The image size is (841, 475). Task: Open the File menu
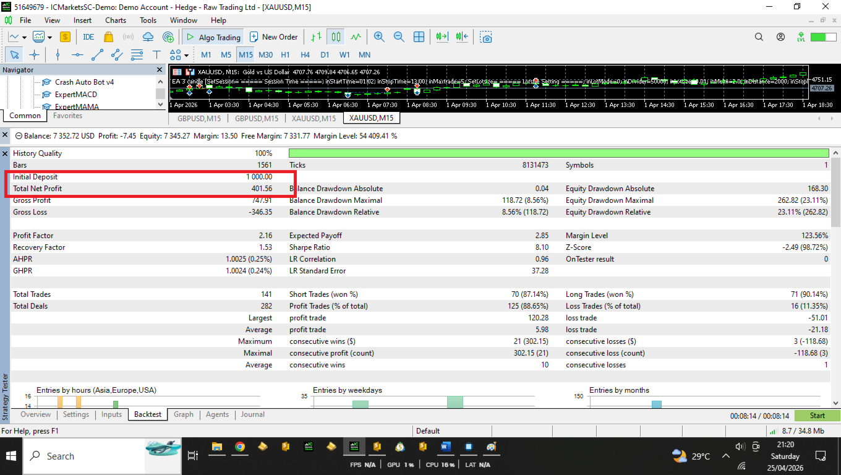click(x=25, y=20)
